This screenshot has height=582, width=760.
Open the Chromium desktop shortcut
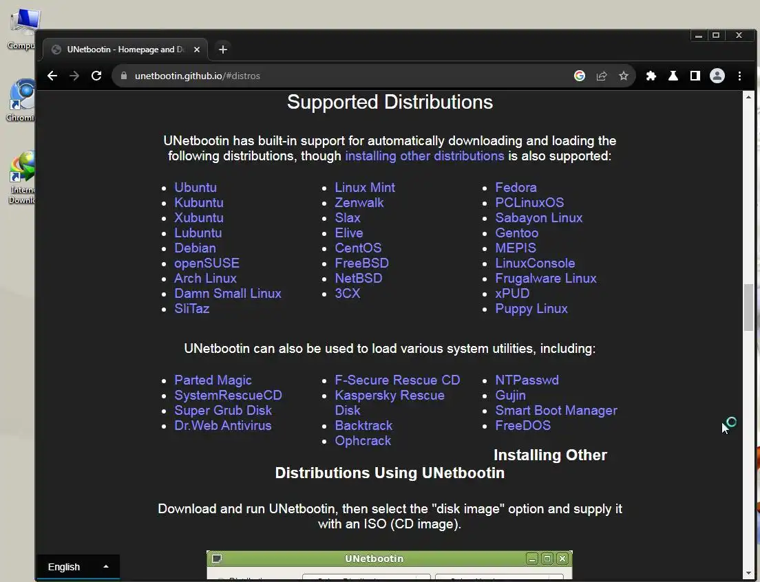click(21, 100)
